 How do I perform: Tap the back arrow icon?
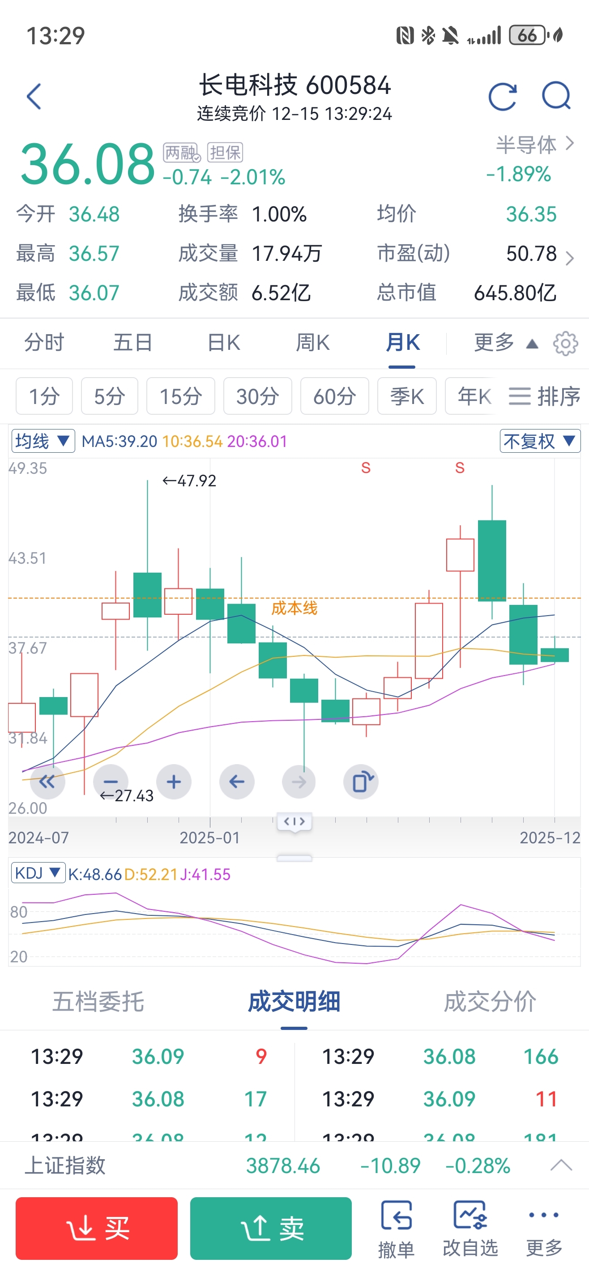(34, 96)
